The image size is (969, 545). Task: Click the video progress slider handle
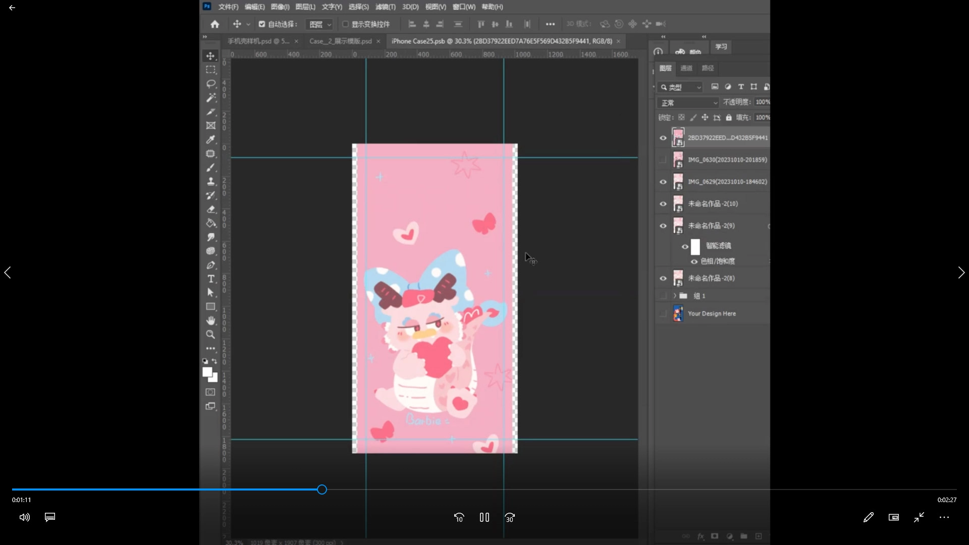[x=322, y=489]
